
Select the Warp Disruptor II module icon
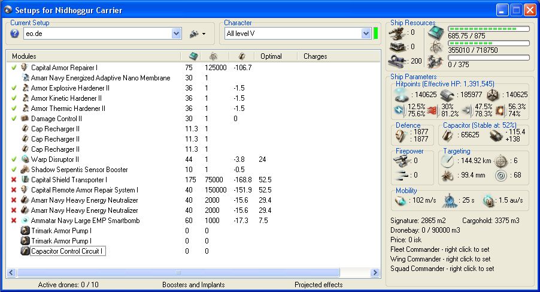click(25, 159)
